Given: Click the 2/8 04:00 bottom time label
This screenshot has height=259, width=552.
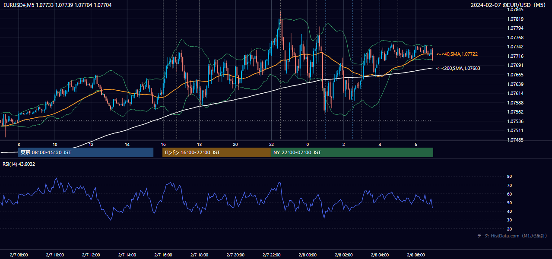Looking at the screenshot, I should [380, 255].
